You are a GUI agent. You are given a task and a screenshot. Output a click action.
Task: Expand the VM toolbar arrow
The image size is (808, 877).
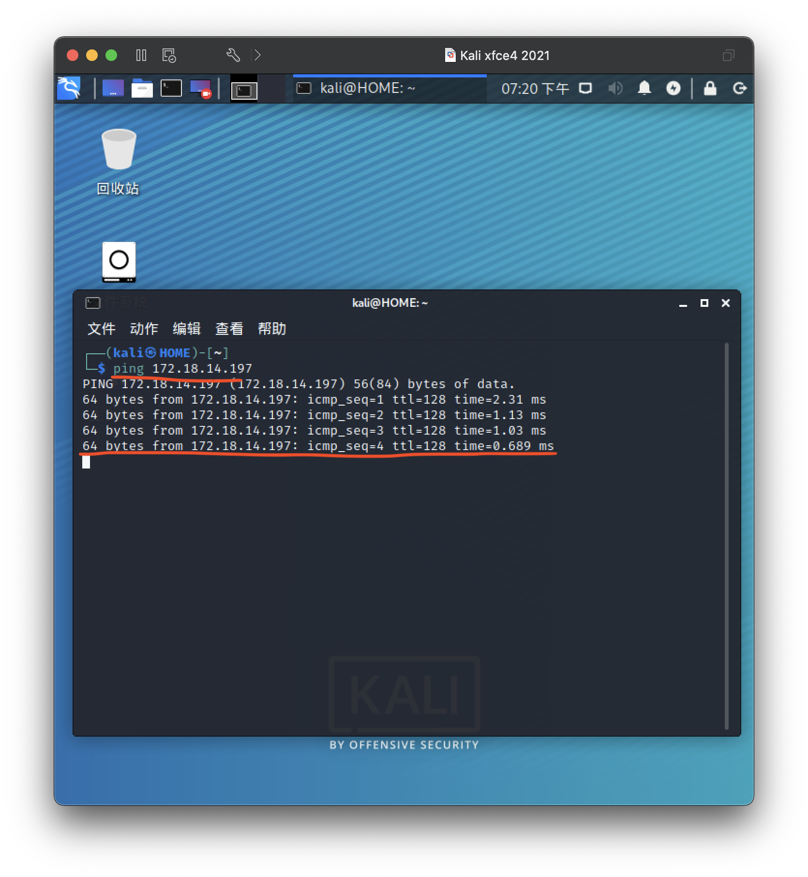tap(257, 55)
